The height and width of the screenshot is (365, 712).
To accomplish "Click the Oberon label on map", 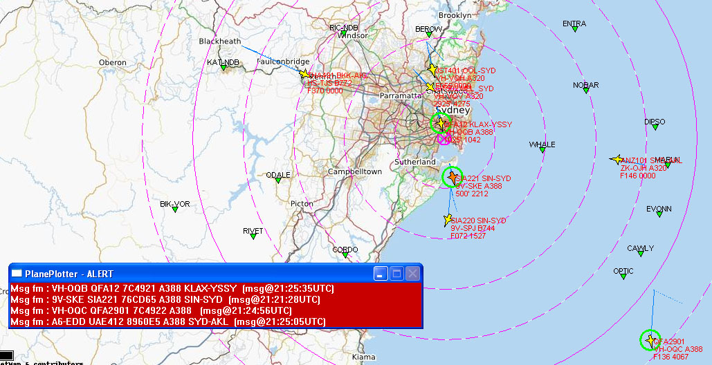I will tap(113, 63).
